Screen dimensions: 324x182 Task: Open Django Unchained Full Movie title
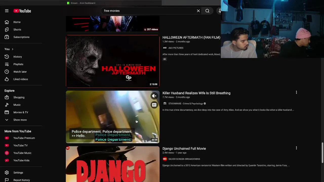(x=184, y=149)
